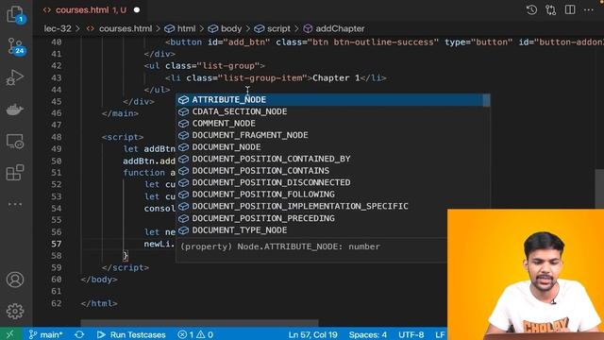Open Remote Explorer view
Viewport: 604px width, 340px height.
[15, 141]
